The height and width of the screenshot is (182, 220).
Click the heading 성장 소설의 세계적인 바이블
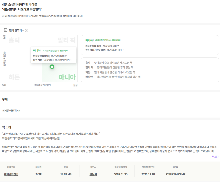click(x=20, y=4)
